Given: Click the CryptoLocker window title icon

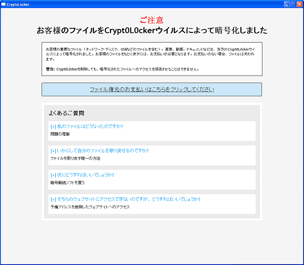Looking at the screenshot, I should [4, 4].
